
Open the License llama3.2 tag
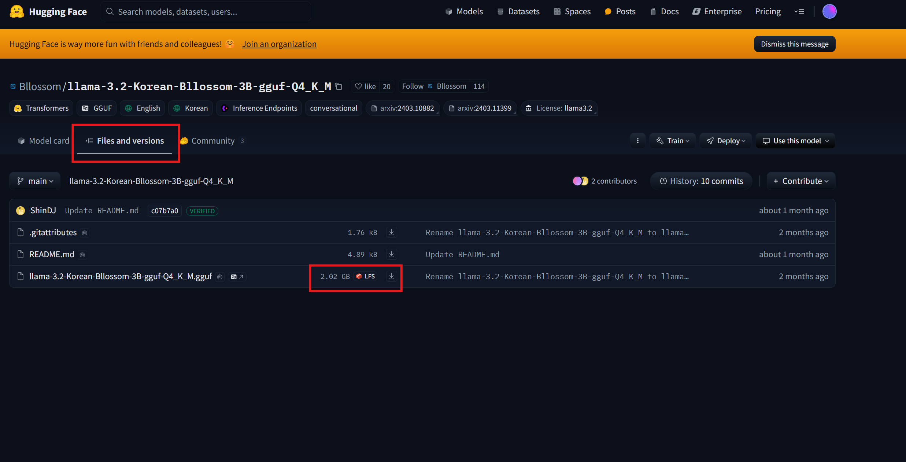pyautogui.click(x=559, y=108)
